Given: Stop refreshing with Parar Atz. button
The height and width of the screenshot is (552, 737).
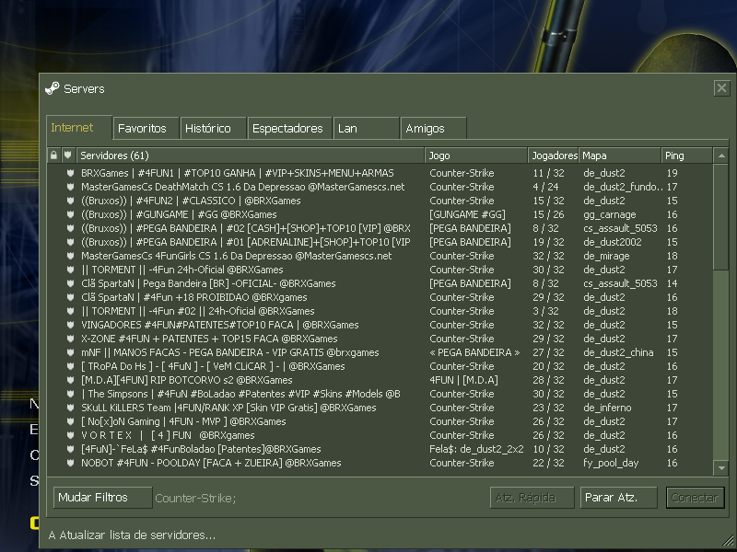Looking at the screenshot, I should (x=618, y=498).
